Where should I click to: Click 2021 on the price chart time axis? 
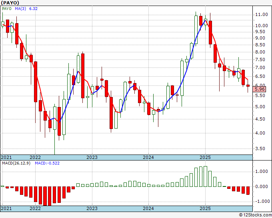click(x=6, y=157)
